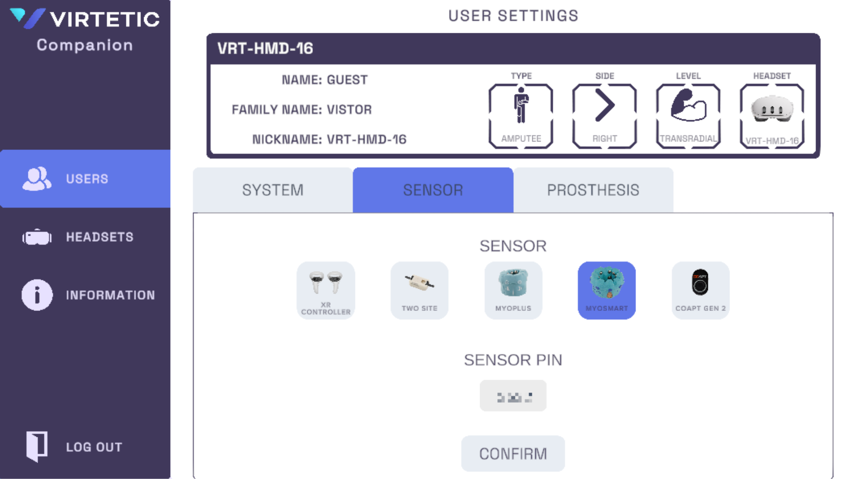This screenshot has width=851, height=479.
Task: Click the Information circle icon
Action: pyautogui.click(x=37, y=295)
